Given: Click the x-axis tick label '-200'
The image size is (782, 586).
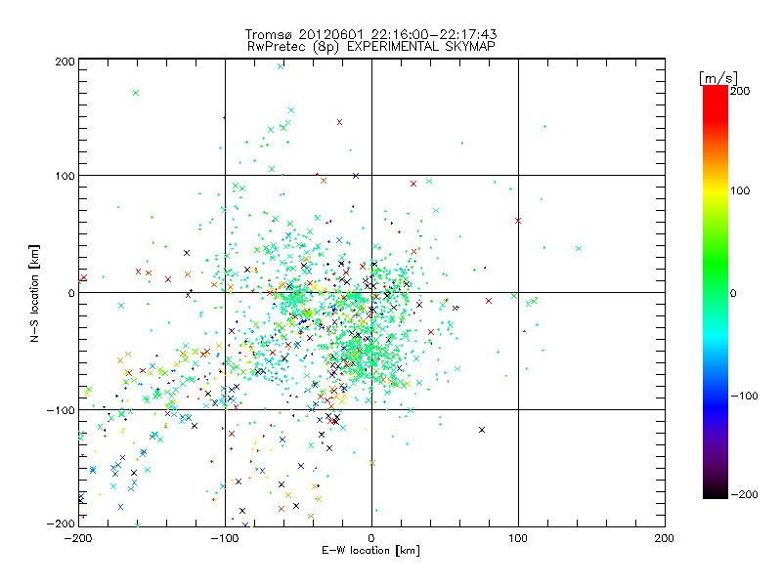Looking at the screenshot, I should click(79, 539).
